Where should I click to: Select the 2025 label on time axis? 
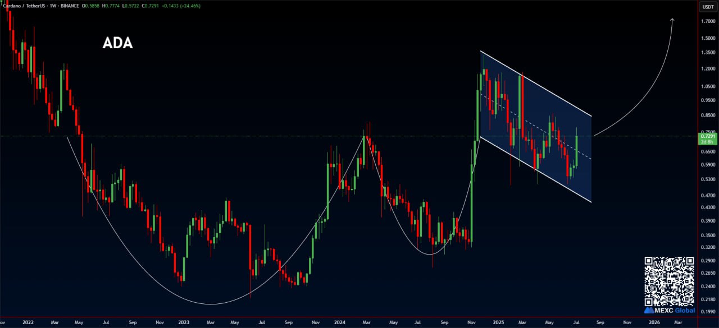tap(498, 323)
